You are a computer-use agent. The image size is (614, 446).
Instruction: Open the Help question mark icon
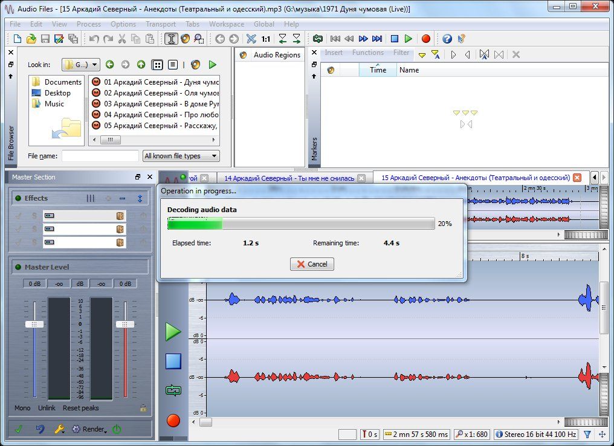pos(447,39)
